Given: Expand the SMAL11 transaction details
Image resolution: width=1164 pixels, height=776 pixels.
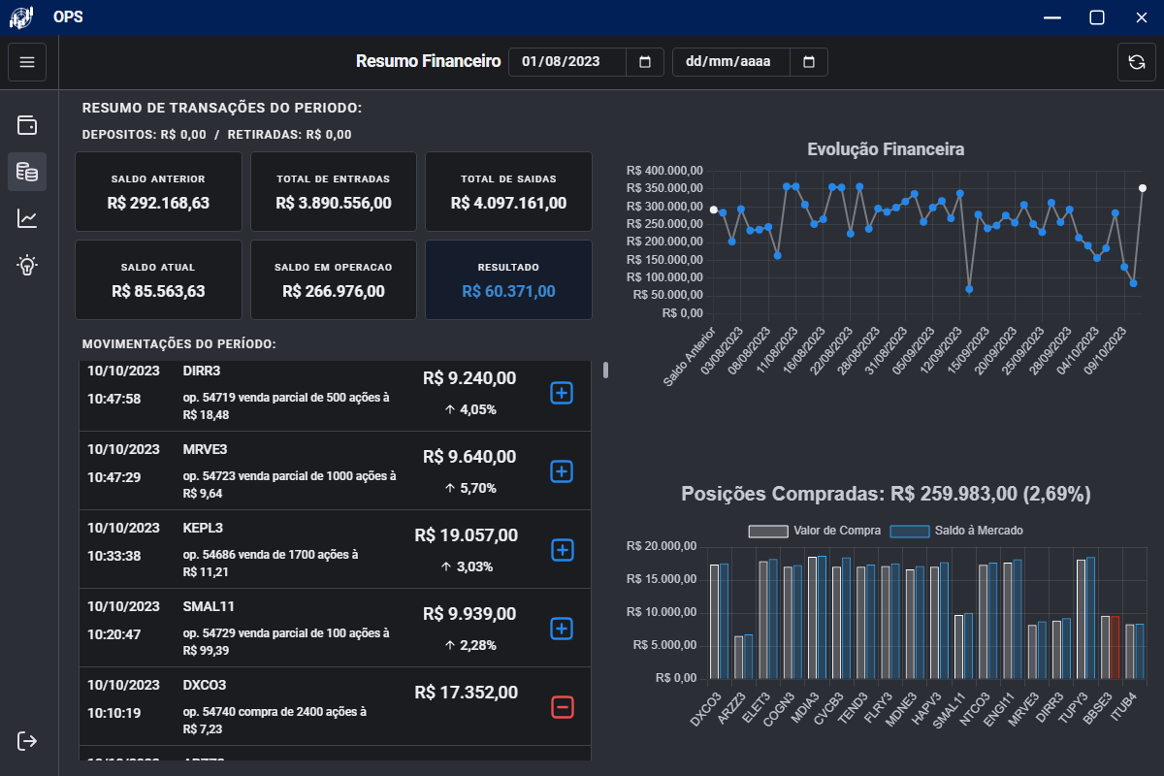Looking at the screenshot, I should (x=562, y=629).
